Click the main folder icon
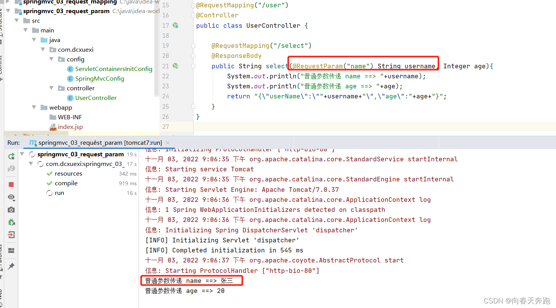The image size is (556, 308). pos(36,30)
